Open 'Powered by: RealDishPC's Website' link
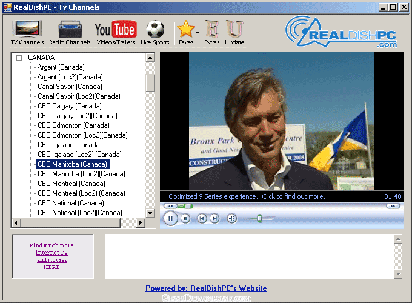Image resolution: width=412 pixels, height=303 pixels. [x=206, y=288]
